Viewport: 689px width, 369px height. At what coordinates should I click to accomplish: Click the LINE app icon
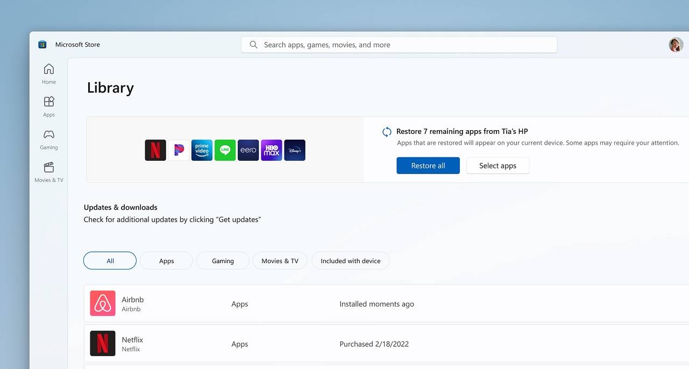225,150
